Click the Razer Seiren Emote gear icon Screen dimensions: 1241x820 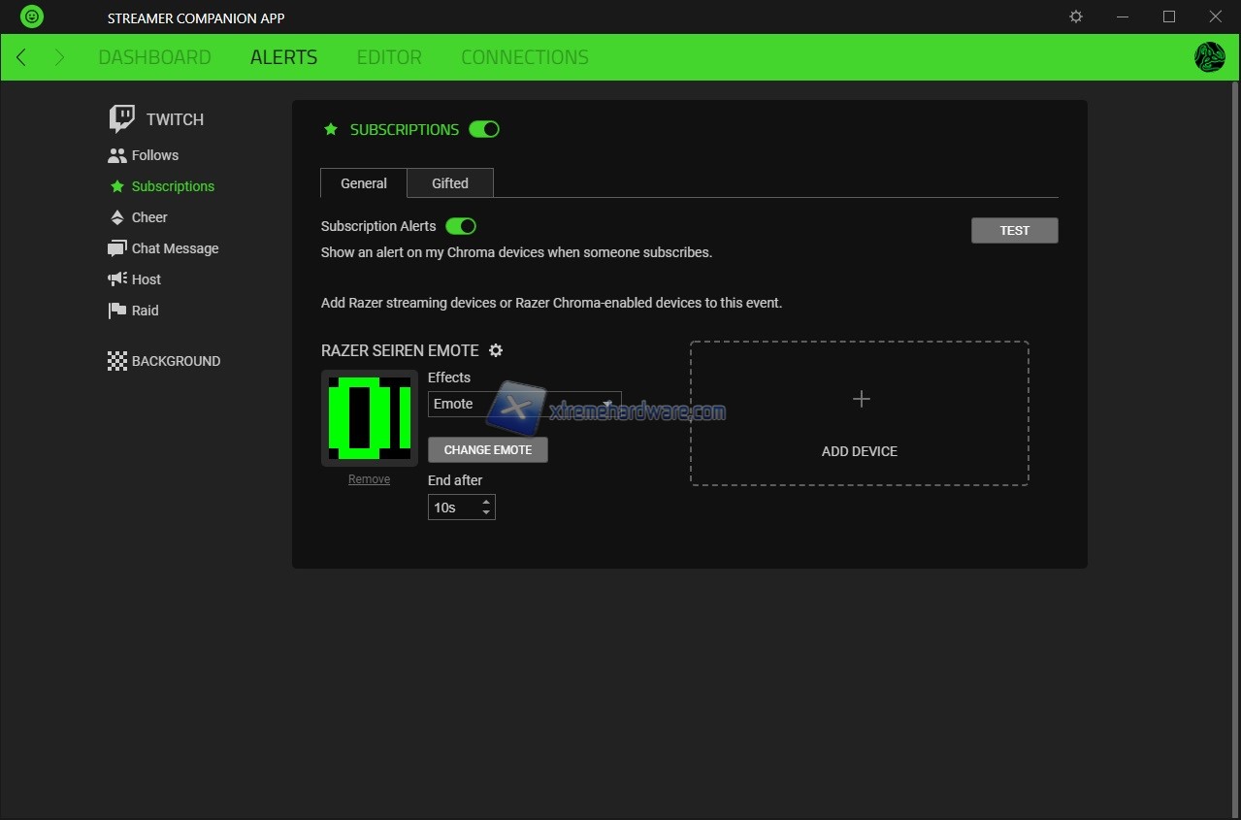(496, 350)
